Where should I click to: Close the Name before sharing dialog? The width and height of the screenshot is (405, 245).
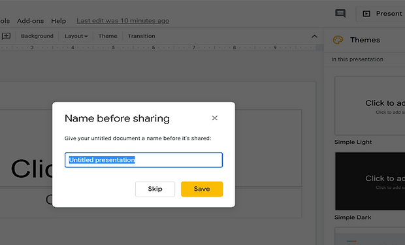(x=214, y=118)
